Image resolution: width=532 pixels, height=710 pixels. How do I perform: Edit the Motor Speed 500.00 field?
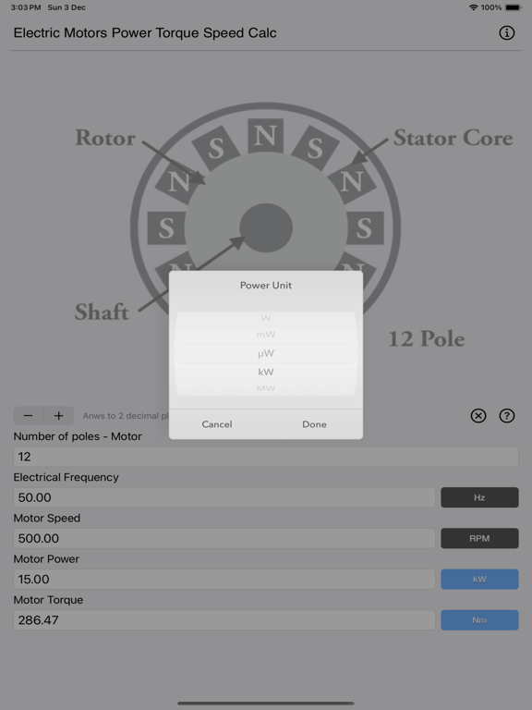[x=224, y=538]
